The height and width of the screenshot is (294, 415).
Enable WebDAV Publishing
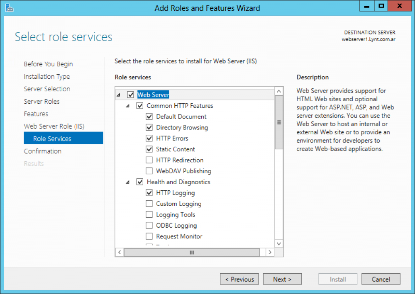coord(149,171)
